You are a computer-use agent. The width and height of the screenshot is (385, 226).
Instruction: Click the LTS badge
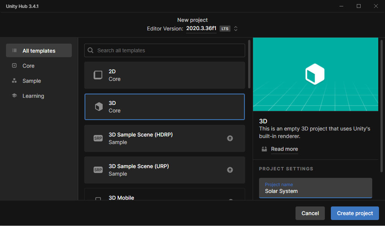point(225,29)
